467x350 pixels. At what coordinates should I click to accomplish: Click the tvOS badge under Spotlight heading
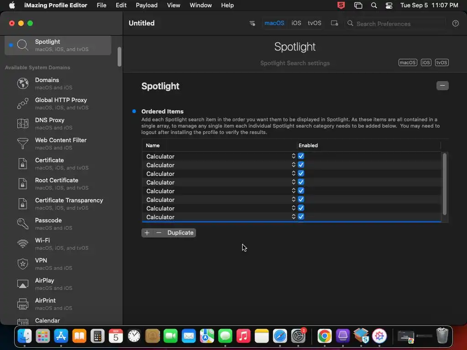(x=441, y=62)
